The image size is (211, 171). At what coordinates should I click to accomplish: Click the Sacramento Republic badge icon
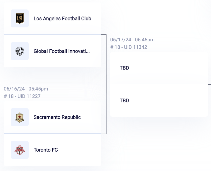tap(20, 117)
